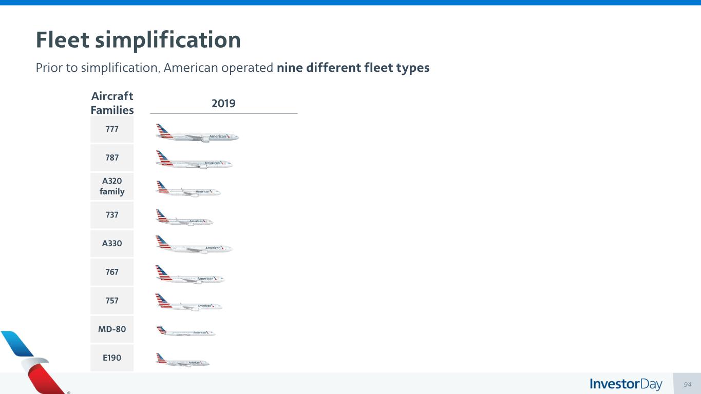Select the 787 airplane picture

pos(194,160)
